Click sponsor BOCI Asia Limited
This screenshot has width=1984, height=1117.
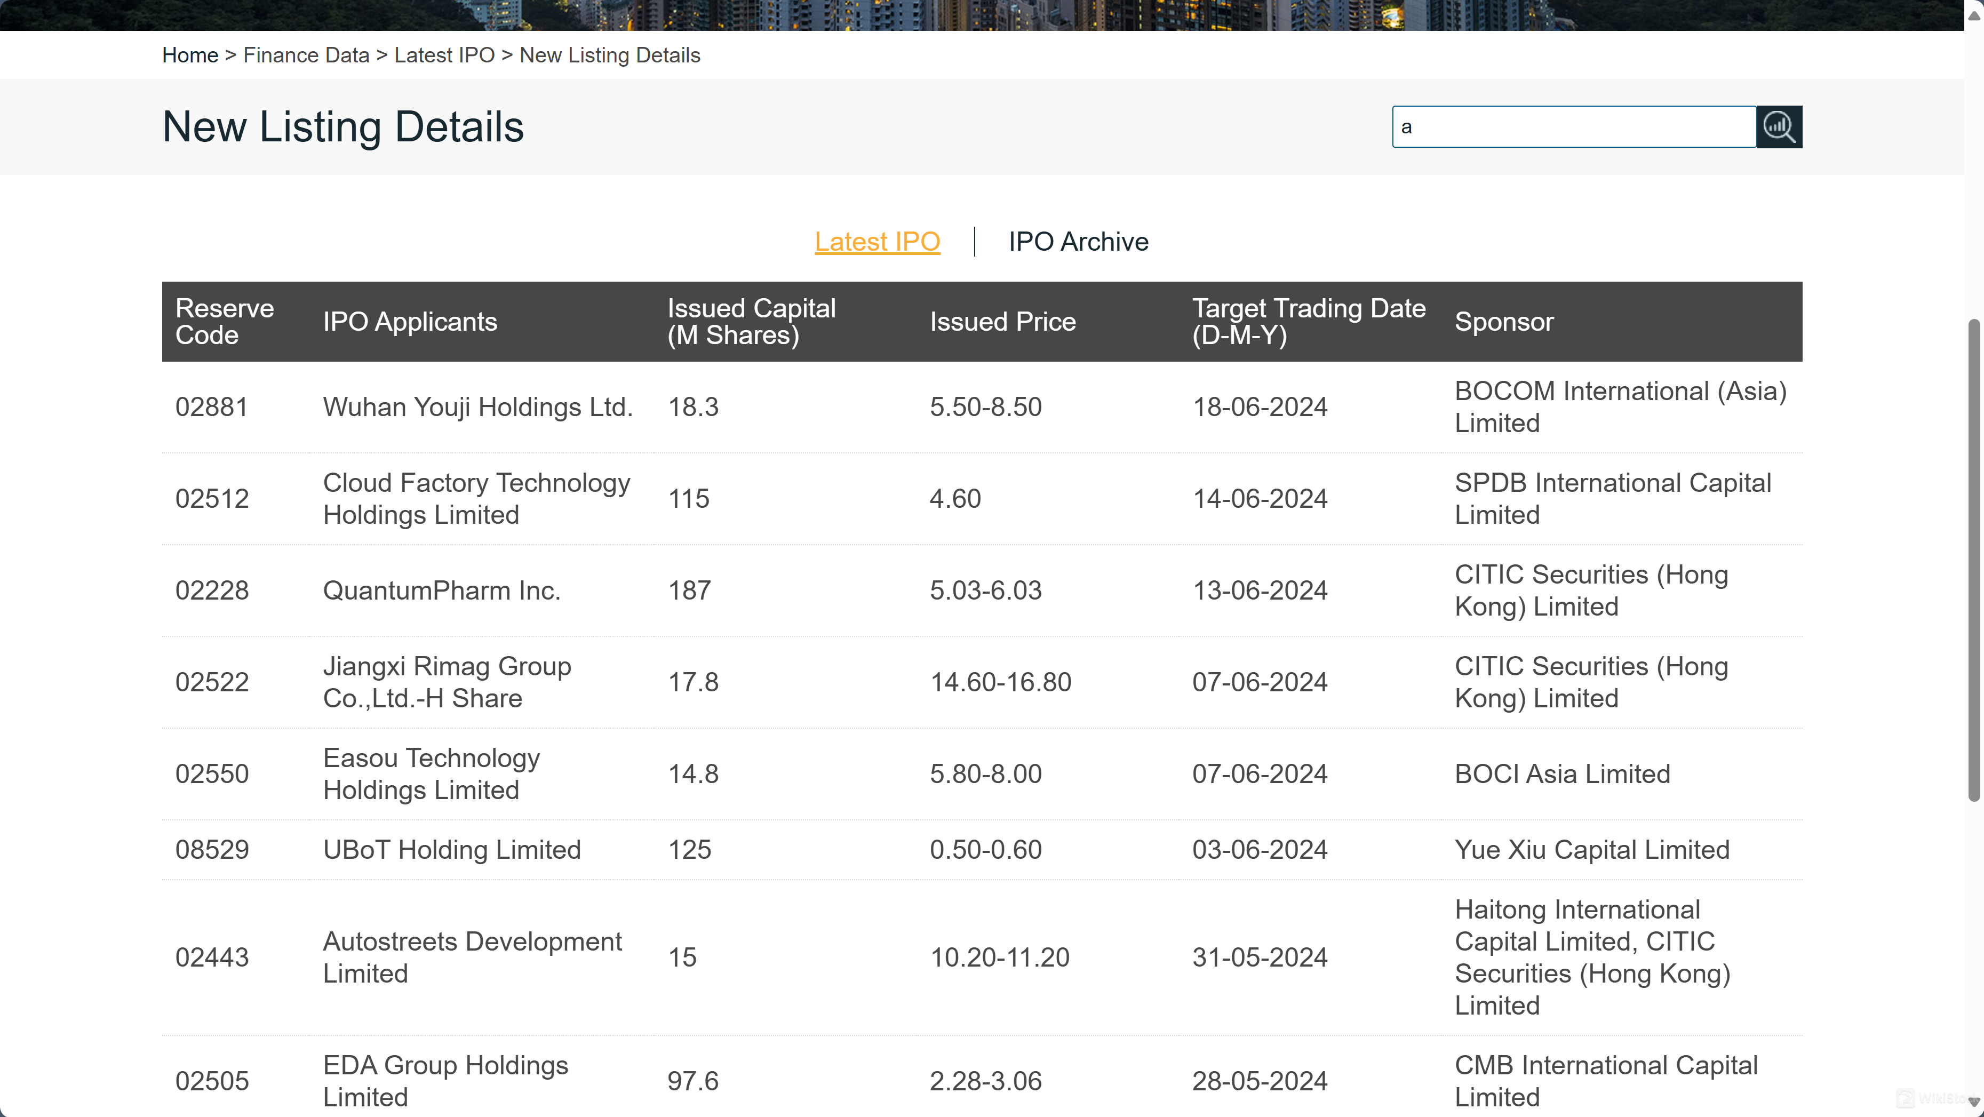tap(1563, 773)
